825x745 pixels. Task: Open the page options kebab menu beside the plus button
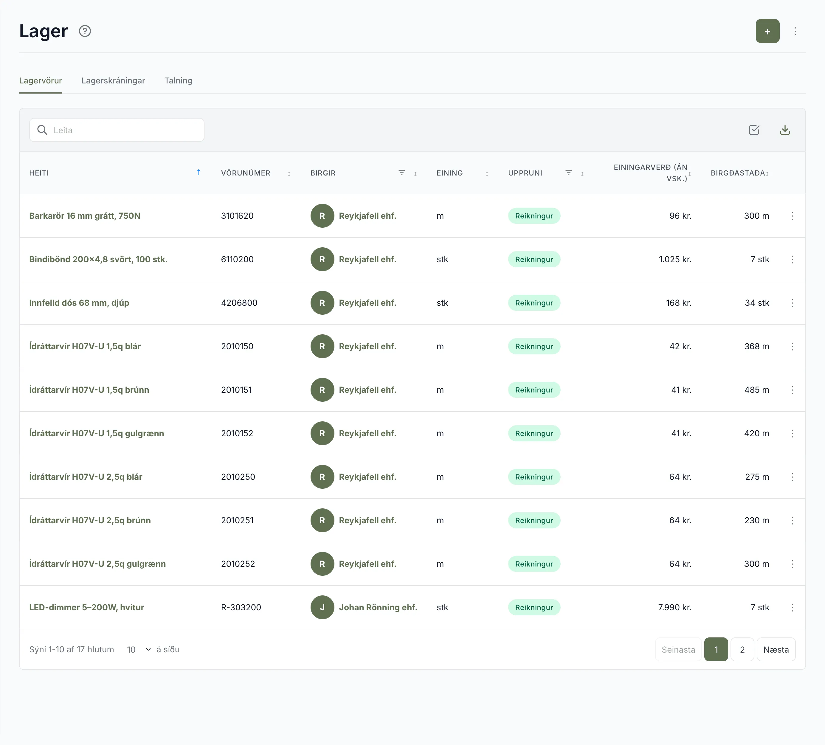(x=795, y=31)
